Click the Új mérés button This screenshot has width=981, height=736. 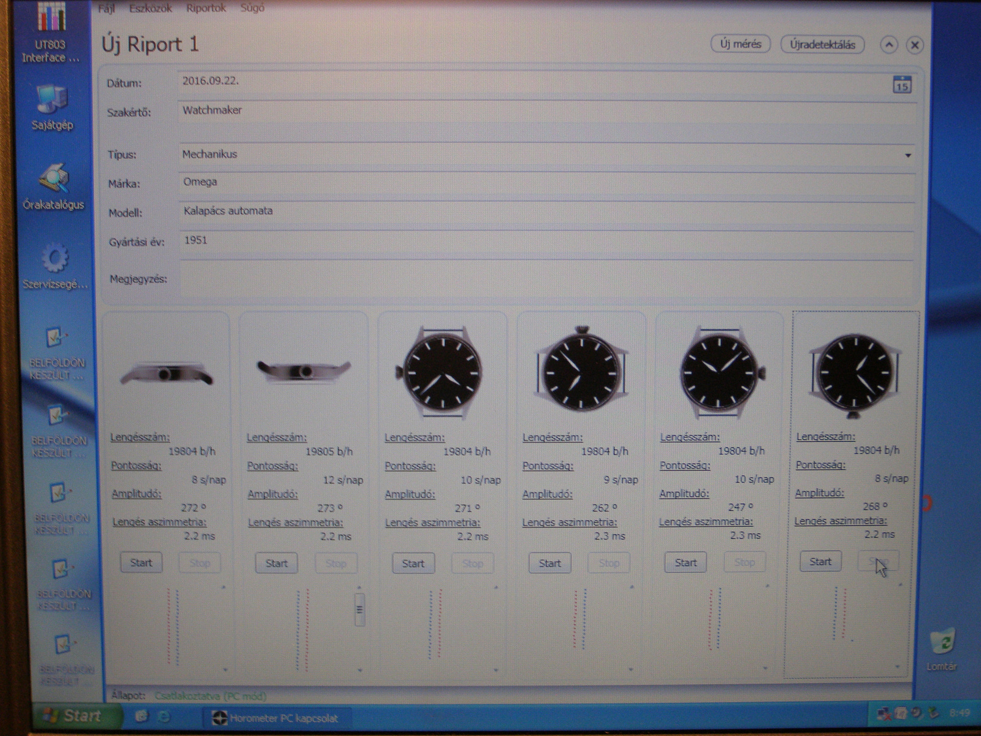741,44
